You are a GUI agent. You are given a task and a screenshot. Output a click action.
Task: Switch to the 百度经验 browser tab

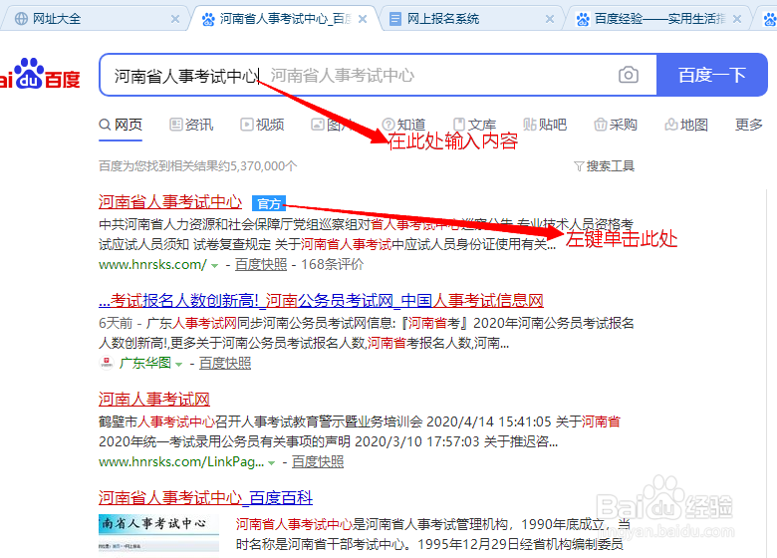click(659, 19)
